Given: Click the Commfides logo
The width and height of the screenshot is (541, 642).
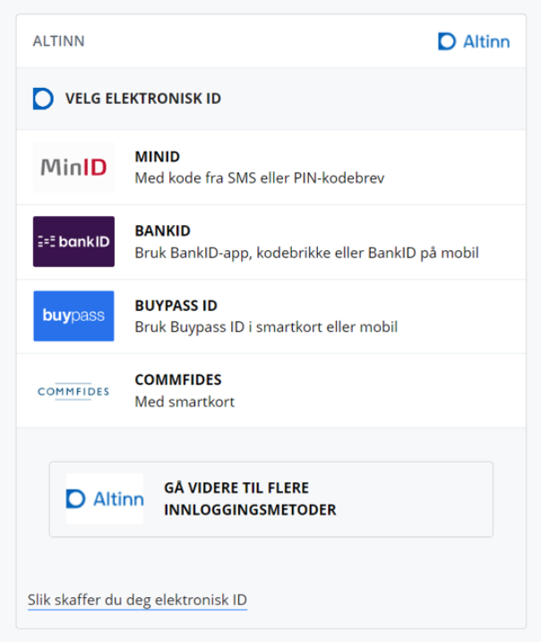Looking at the screenshot, I should tap(73, 391).
